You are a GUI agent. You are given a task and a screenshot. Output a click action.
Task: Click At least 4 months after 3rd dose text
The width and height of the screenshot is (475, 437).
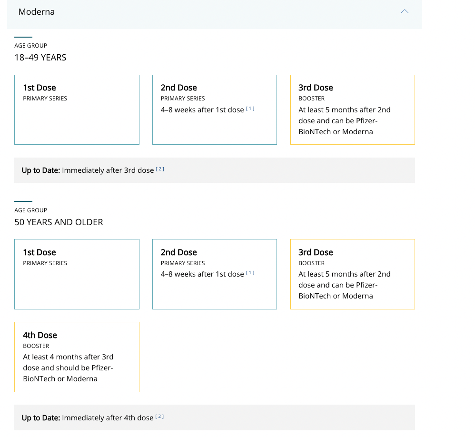tap(68, 357)
